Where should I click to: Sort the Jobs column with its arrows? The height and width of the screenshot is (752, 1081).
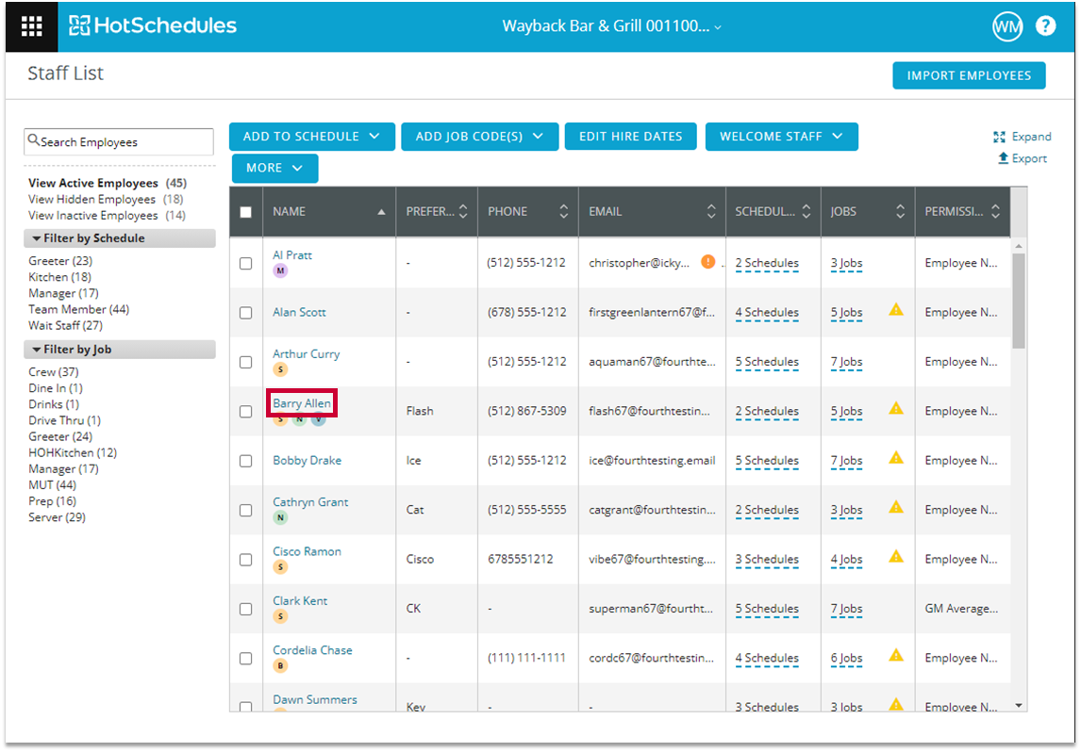901,211
